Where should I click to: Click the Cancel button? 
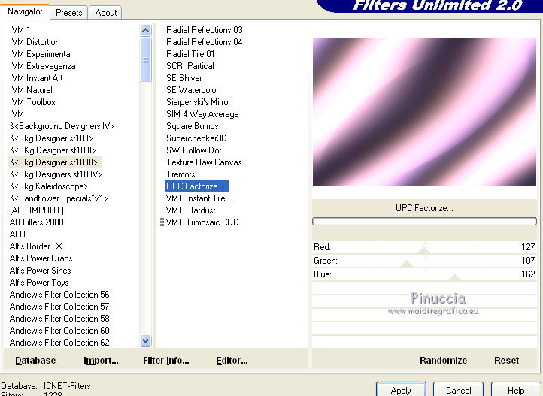458,390
